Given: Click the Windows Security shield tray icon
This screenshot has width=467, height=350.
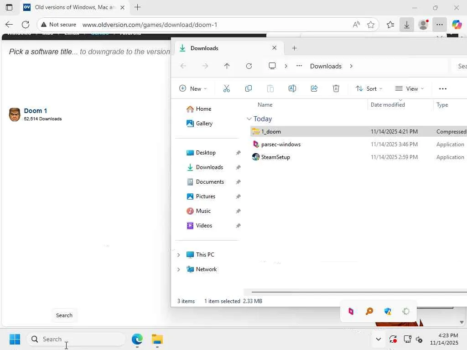Looking at the screenshot, I should [x=388, y=311].
